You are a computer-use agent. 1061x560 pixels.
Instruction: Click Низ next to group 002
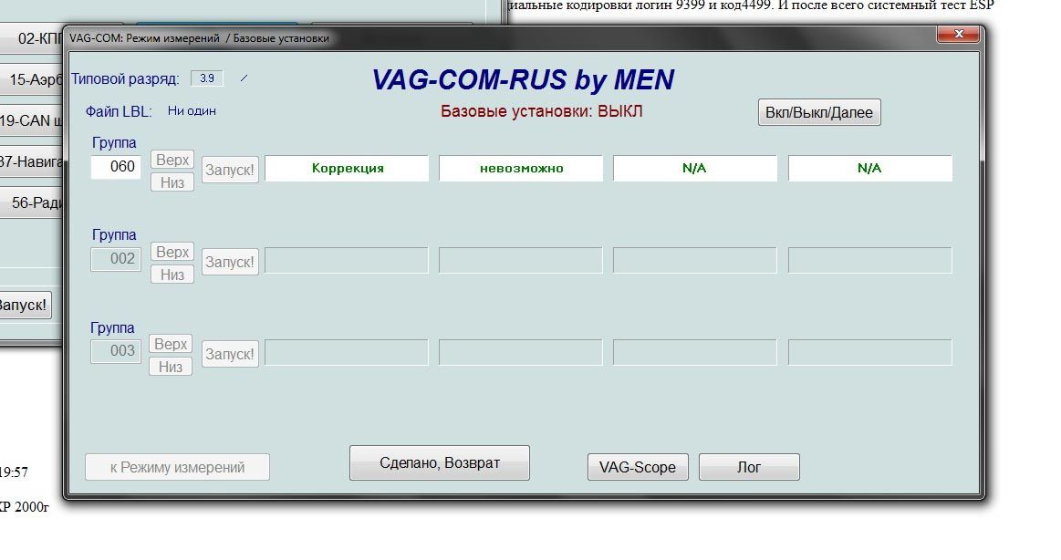coord(172,275)
